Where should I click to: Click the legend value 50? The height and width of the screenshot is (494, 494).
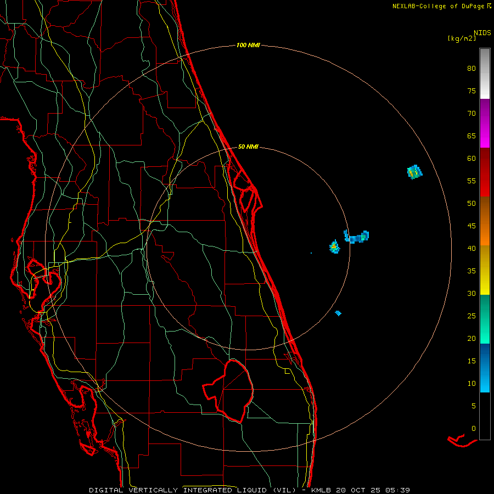pos(471,203)
